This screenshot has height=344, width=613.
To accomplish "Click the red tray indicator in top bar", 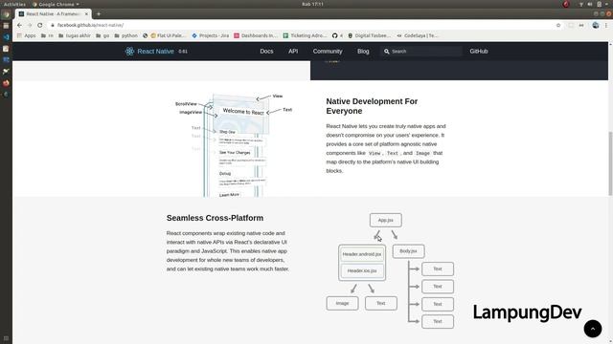I will point(566,4).
